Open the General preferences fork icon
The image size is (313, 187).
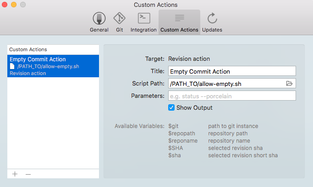pos(99,18)
